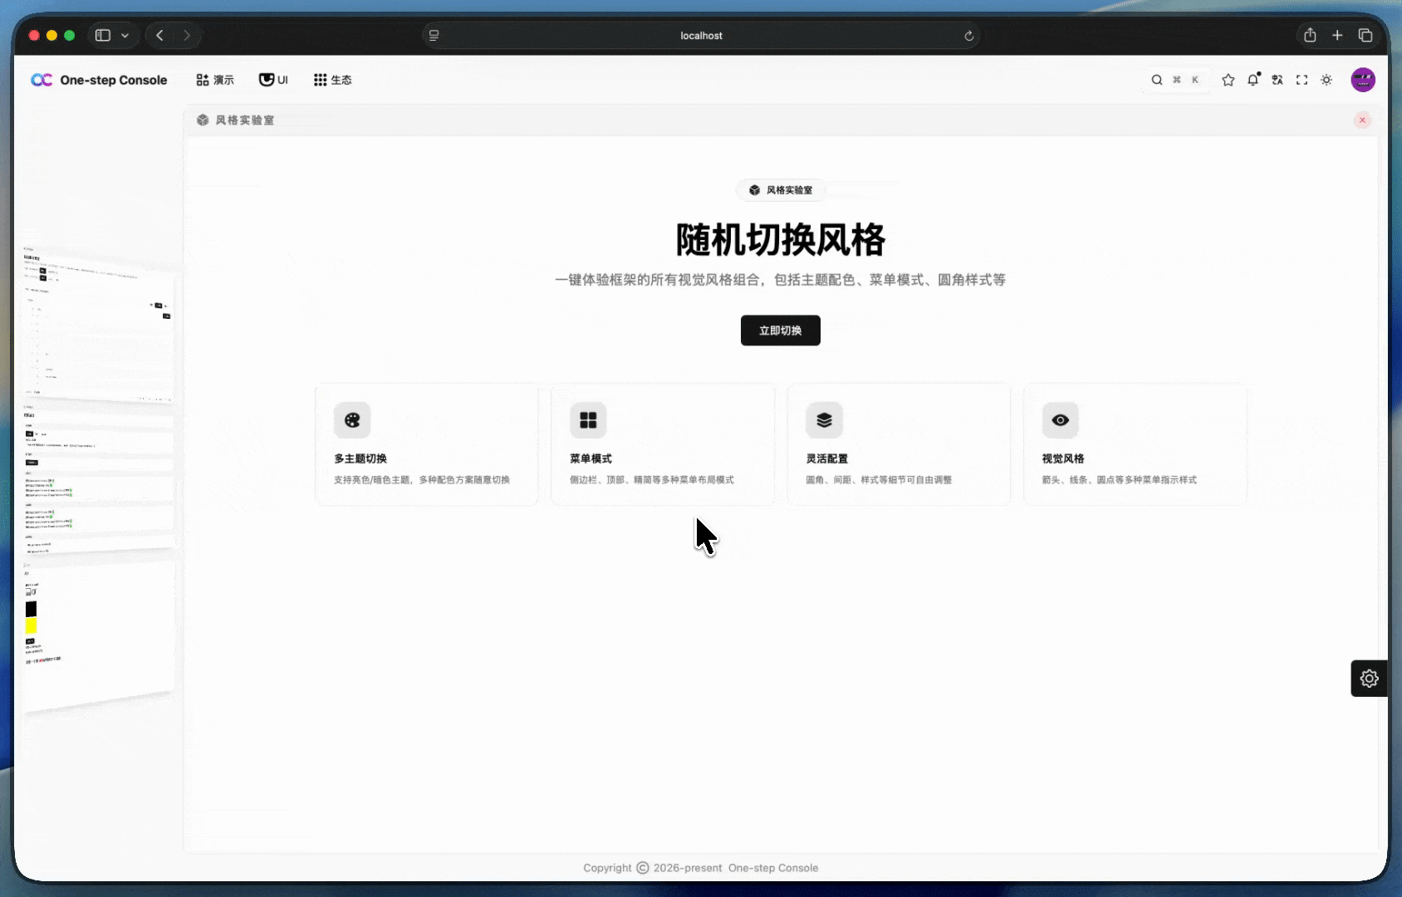Toggle the light/dark theme sun icon
This screenshot has width=1402, height=897.
1326,80
